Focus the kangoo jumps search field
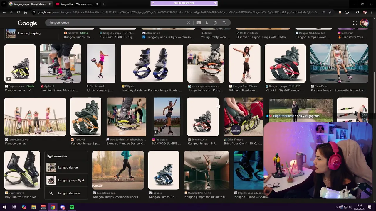 pos(117,23)
